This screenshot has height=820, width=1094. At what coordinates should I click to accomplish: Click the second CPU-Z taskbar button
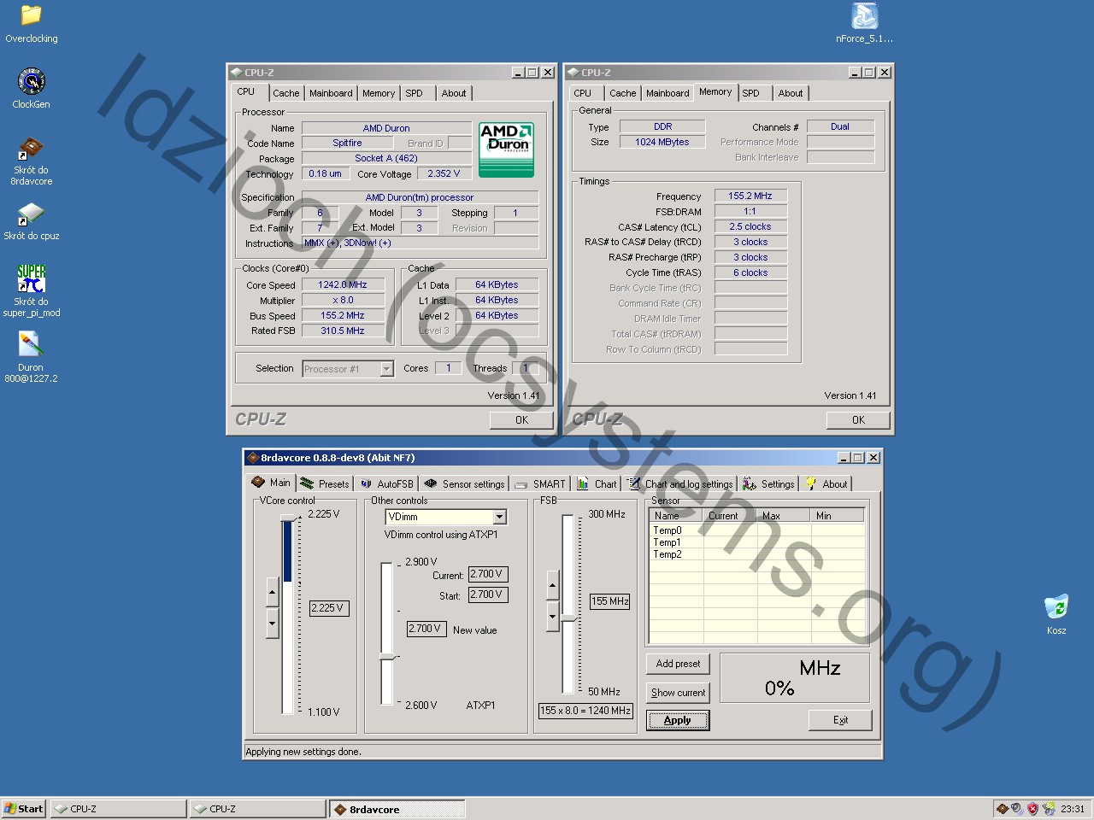click(258, 809)
